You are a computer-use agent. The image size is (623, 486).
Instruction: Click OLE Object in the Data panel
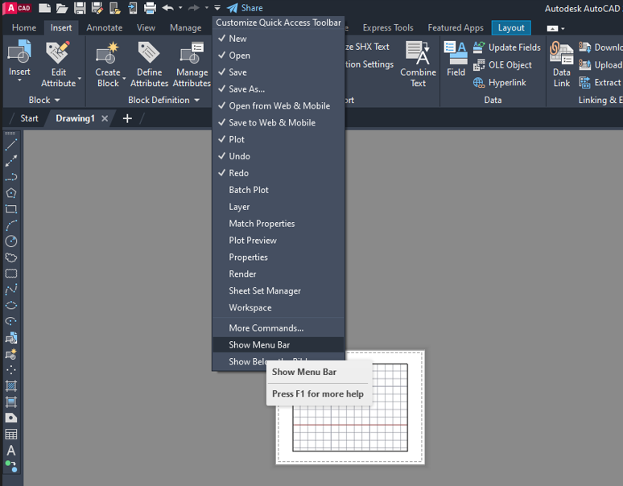point(502,64)
